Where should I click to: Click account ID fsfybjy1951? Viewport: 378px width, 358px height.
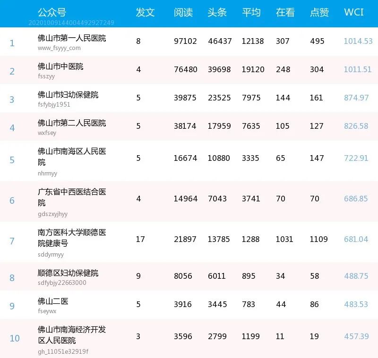54,104
